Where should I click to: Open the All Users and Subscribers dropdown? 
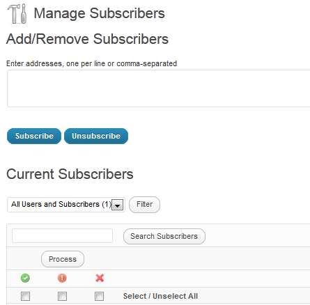[x=66, y=205]
